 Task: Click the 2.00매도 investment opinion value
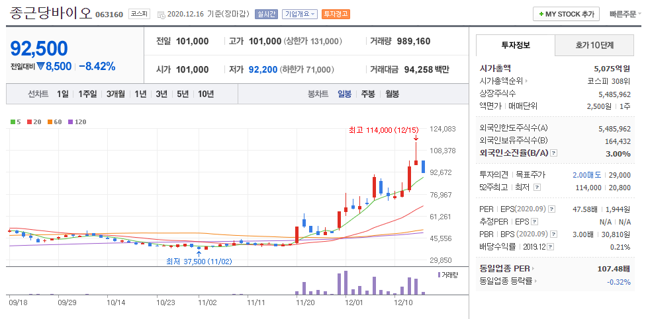tap(586, 175)
